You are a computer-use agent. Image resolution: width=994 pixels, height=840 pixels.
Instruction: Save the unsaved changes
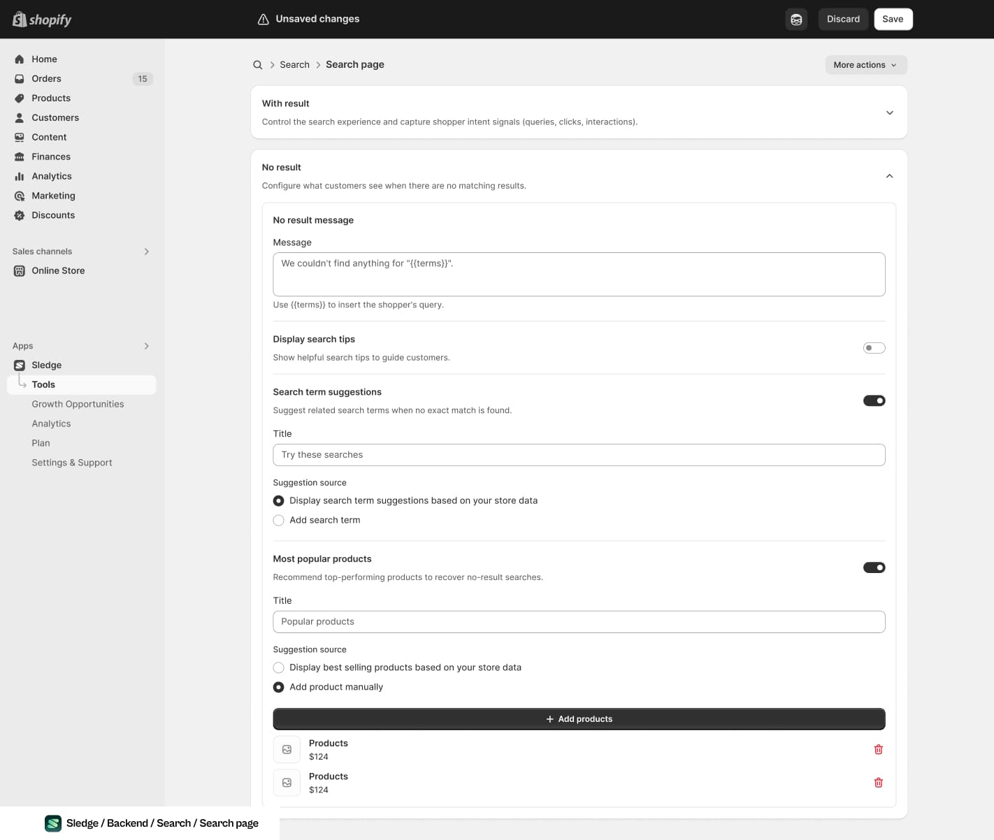point(893,20)
